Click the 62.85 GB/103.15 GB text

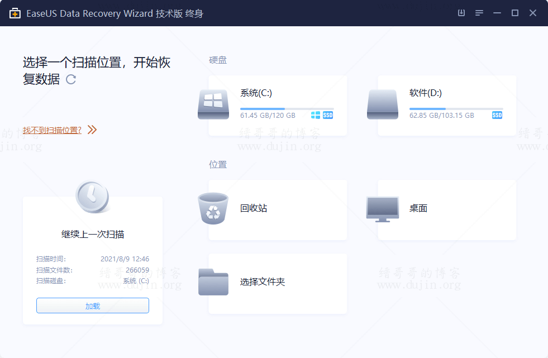[442, 116]
